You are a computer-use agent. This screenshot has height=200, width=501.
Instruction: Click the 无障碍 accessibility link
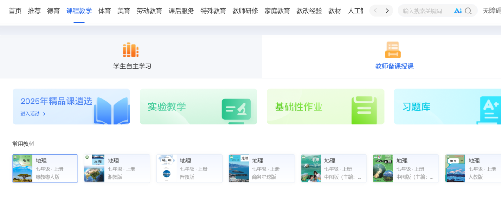492,11
